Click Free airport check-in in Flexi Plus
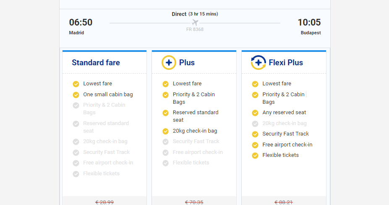The height and width of the screenshot is (205, 389). click(x=287, y=145)
